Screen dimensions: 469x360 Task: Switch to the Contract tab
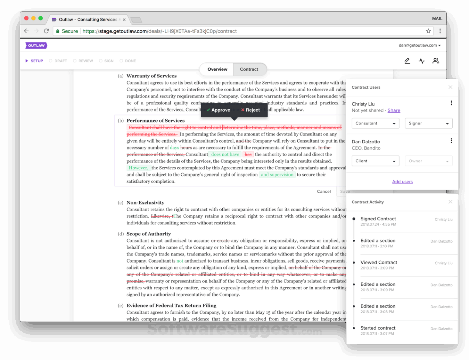click(x=249, y=69)
